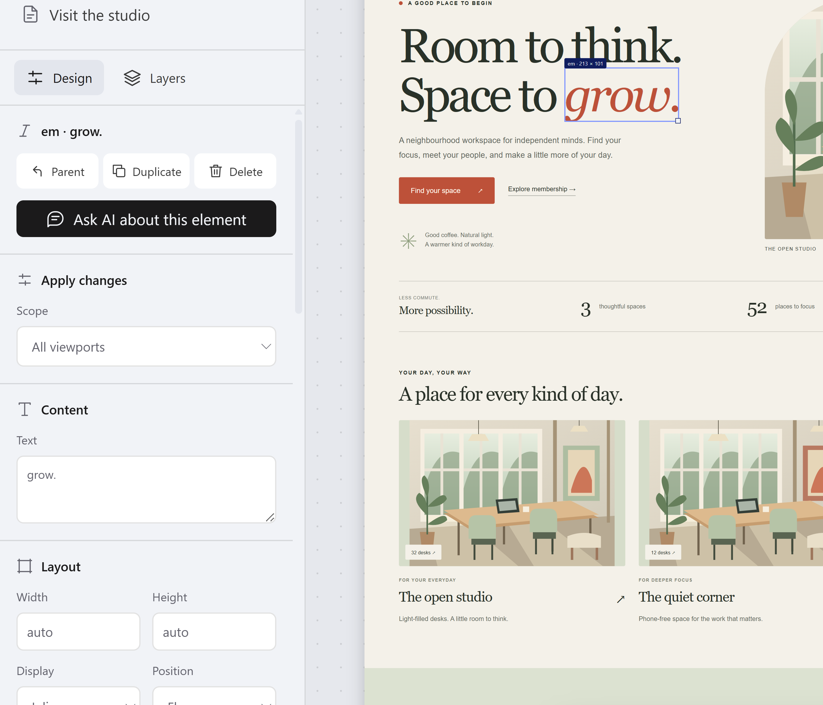Click the YOUR DAY, YOUR WAY label
The height and width of the screenshot is (705, 823).
[x=435, y=372]
